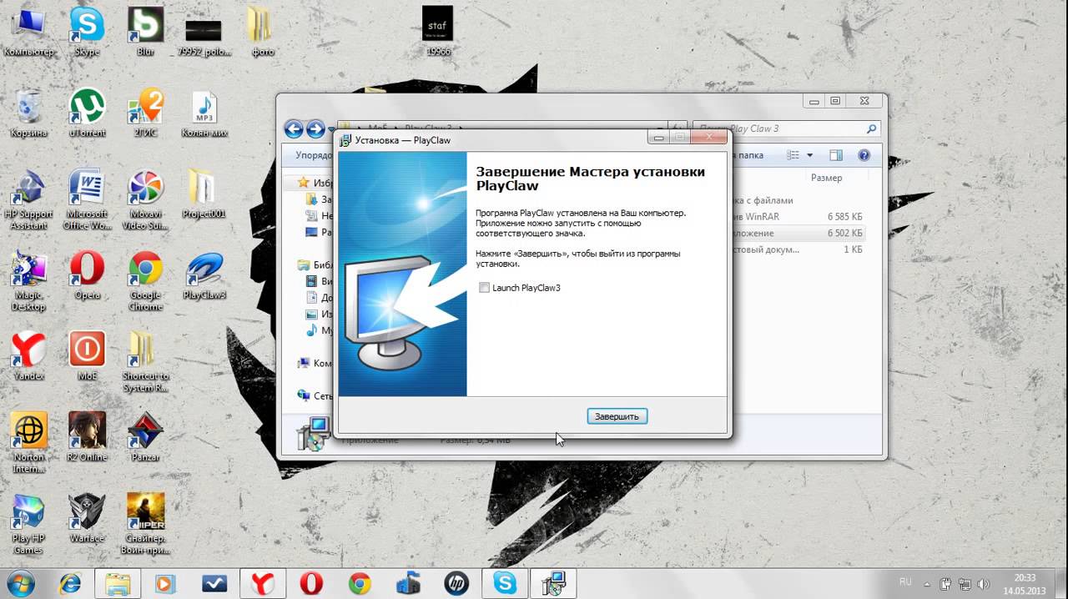The width and height of the screenshot is (1068, 599).
Task: Open the Skype desktop shortcut
Action: tap(87, 32)
